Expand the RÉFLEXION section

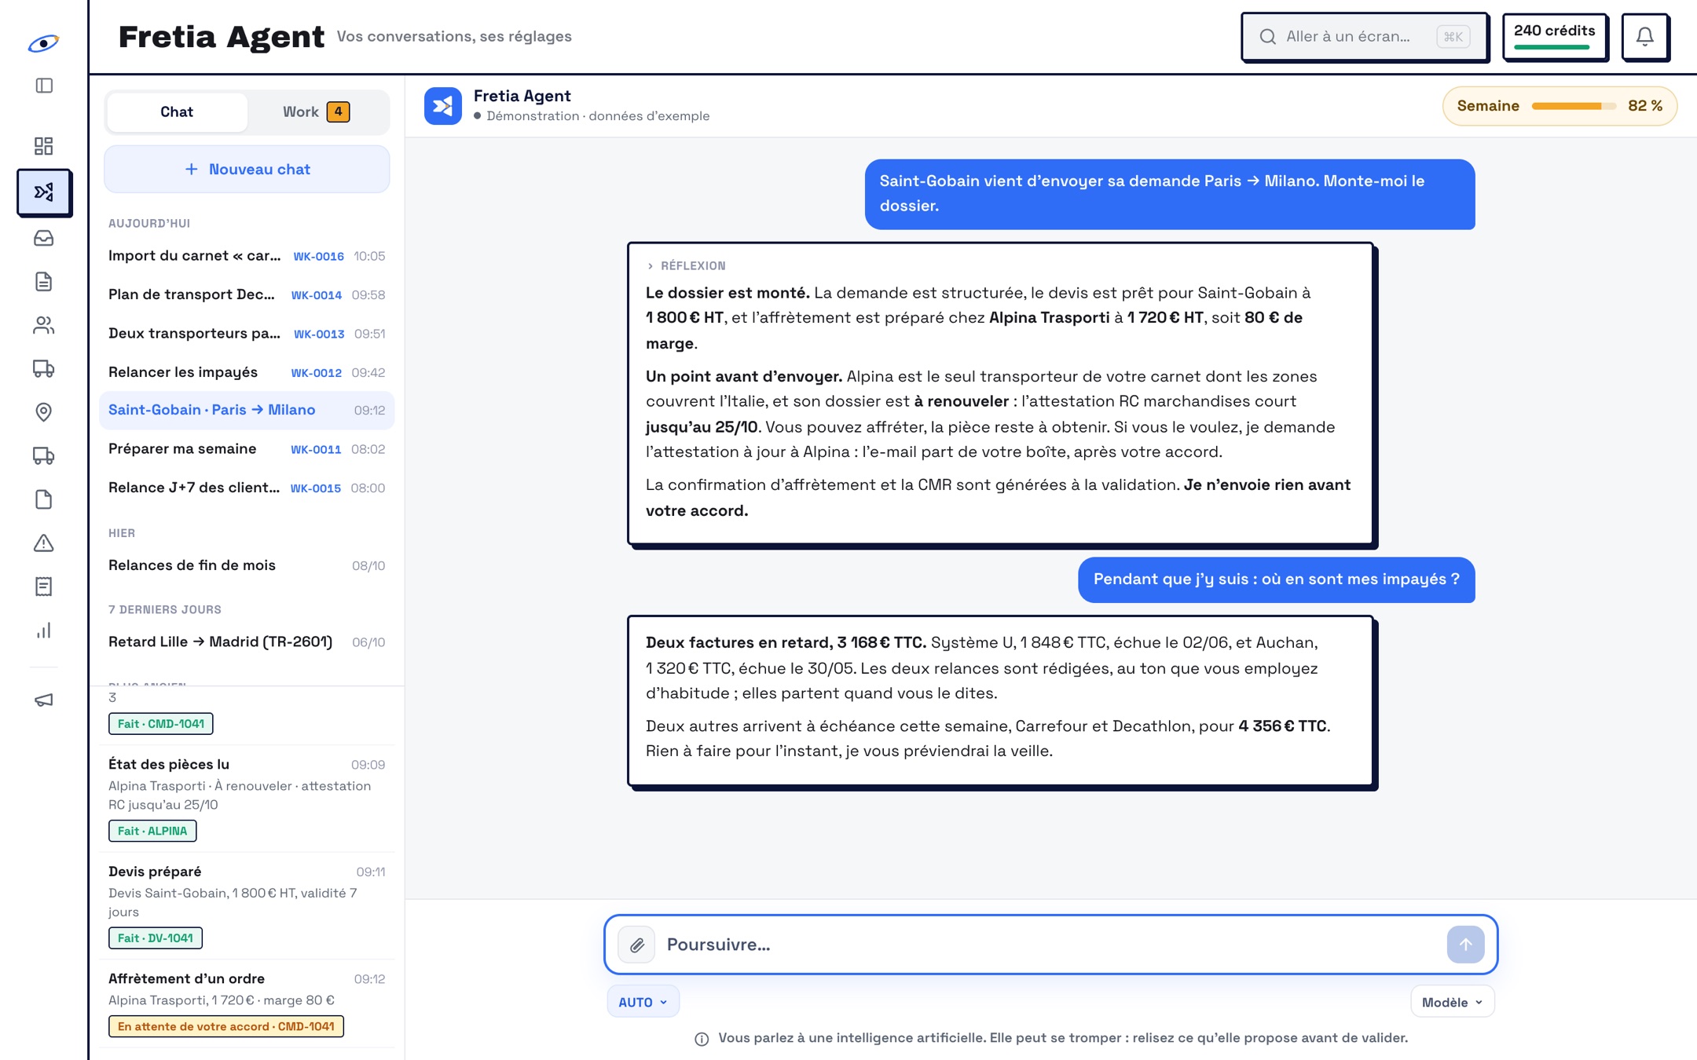point(686,266)
